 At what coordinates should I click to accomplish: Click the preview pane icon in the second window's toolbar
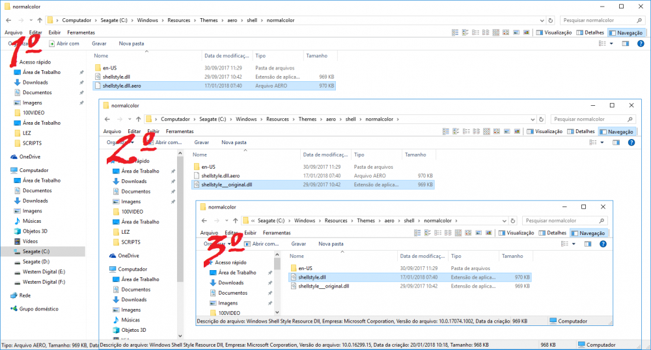616,142
